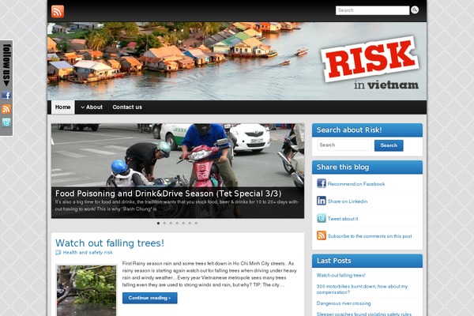Open Watch out falling trees! post title
Viewport: 474px width, 316px height.
click(x=110, y=243)
